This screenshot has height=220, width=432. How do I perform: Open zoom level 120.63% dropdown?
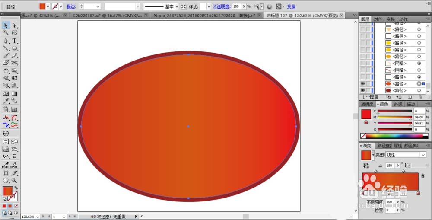coord(38,217)
